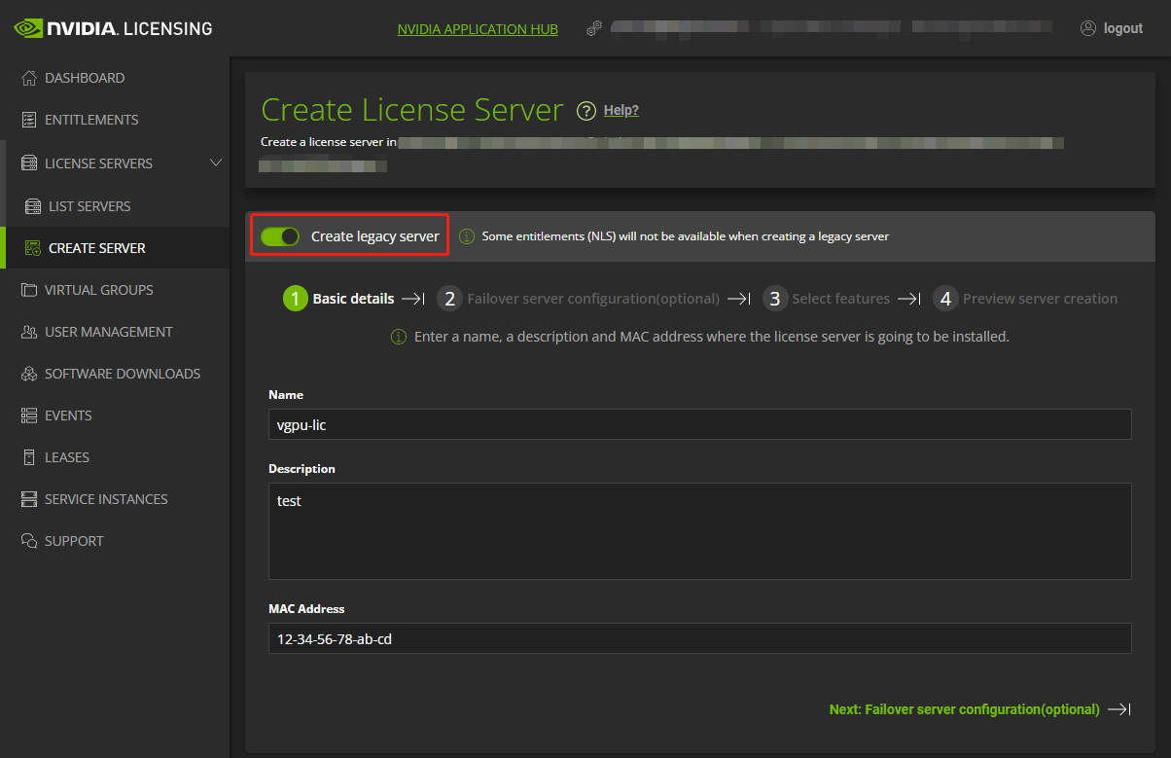Focus the MAC Address input field
Screen dimensions: 1171x758
(700, 638)
